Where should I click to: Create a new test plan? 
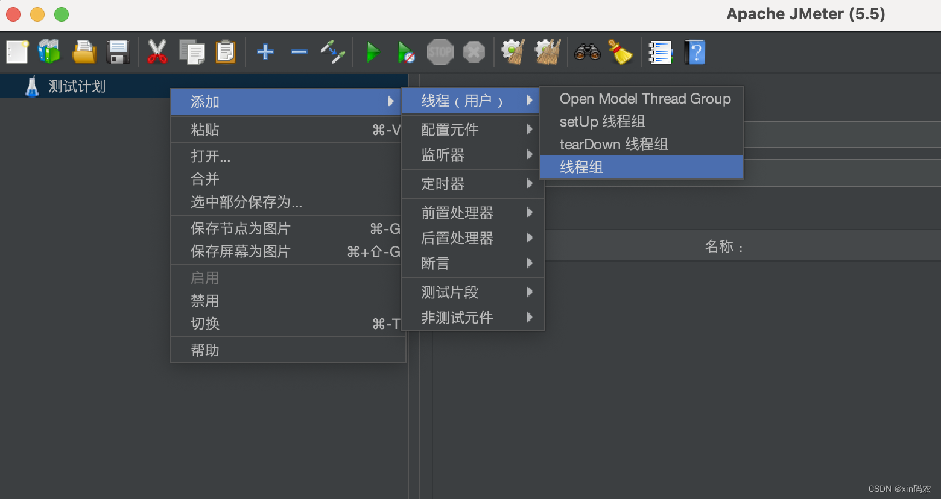tap(16, 52)
